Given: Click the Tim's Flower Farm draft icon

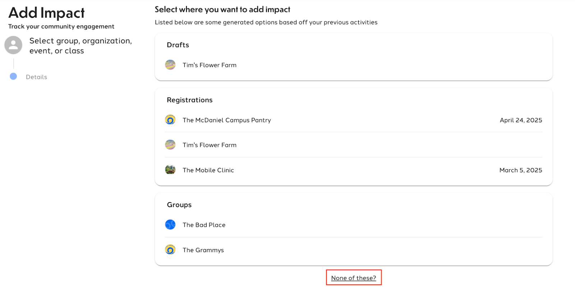Looking at the screenshot, I should click(x=170, y=65).
